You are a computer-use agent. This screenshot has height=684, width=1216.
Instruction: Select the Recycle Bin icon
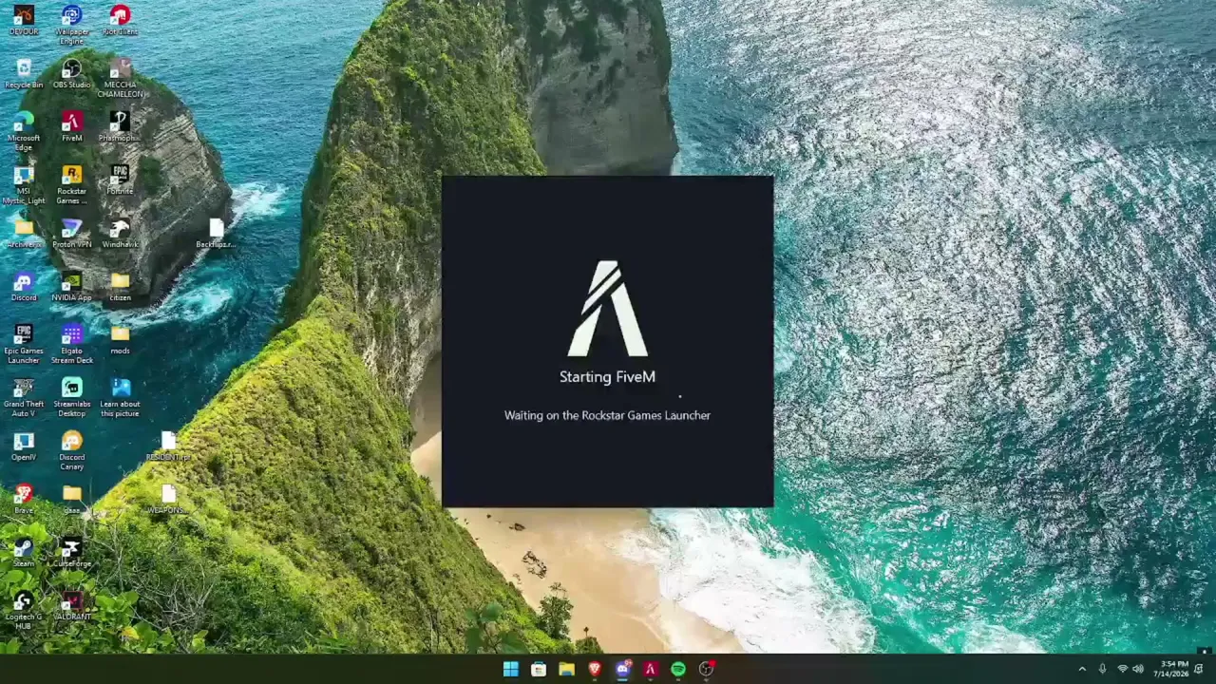(x=24, y=73)
